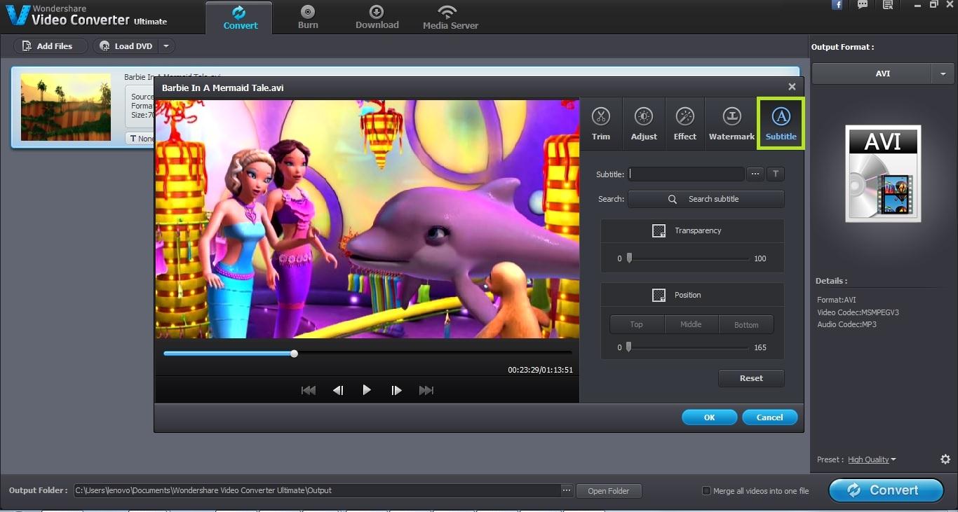The image size is (958, 512).
Task: Expand the Load DVD dropdown arrow
Action: tap(166, 46)
